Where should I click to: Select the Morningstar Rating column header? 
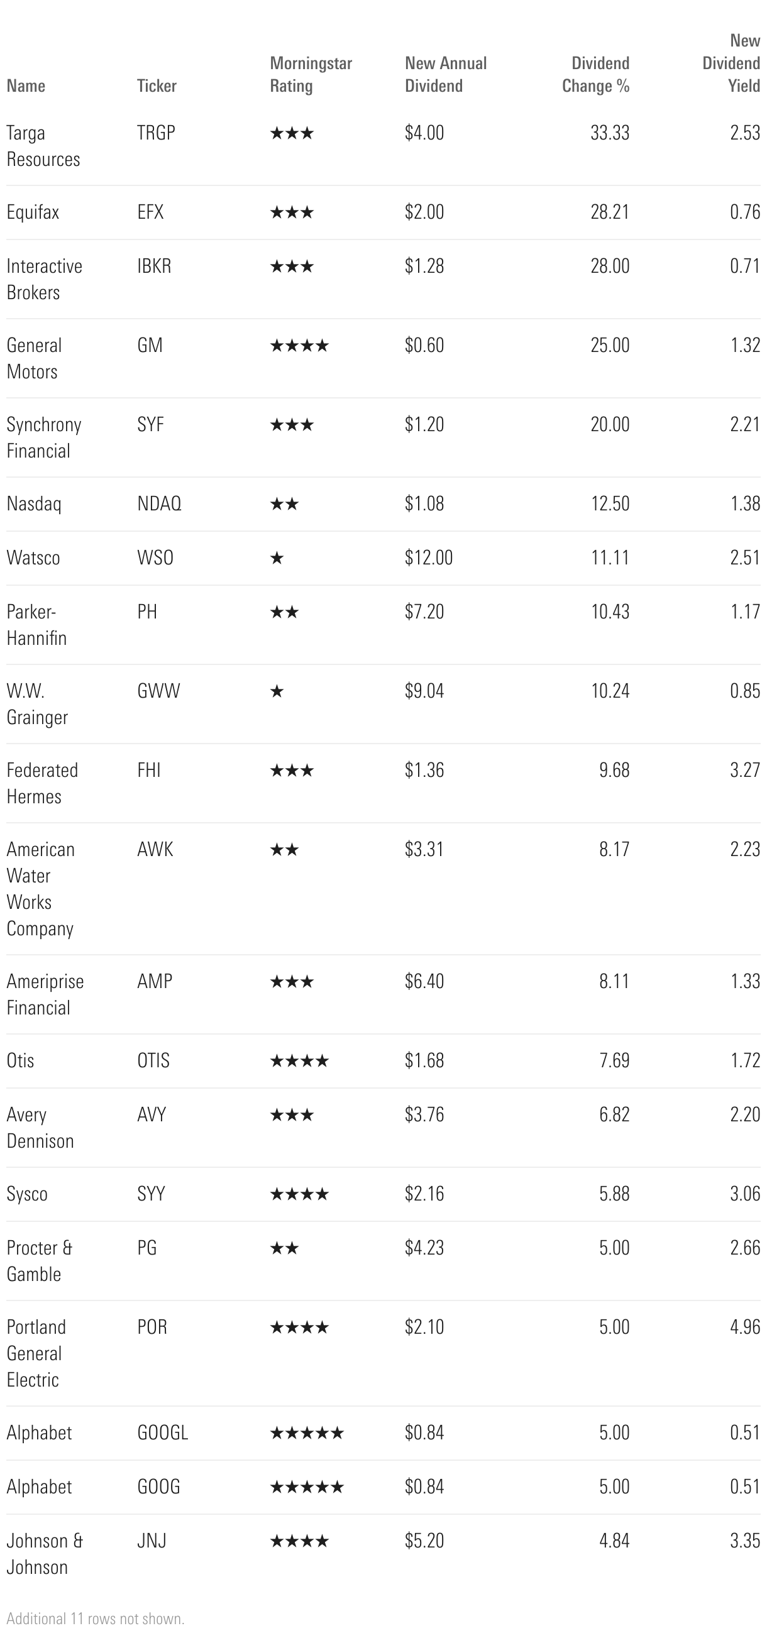pos(311,74)
